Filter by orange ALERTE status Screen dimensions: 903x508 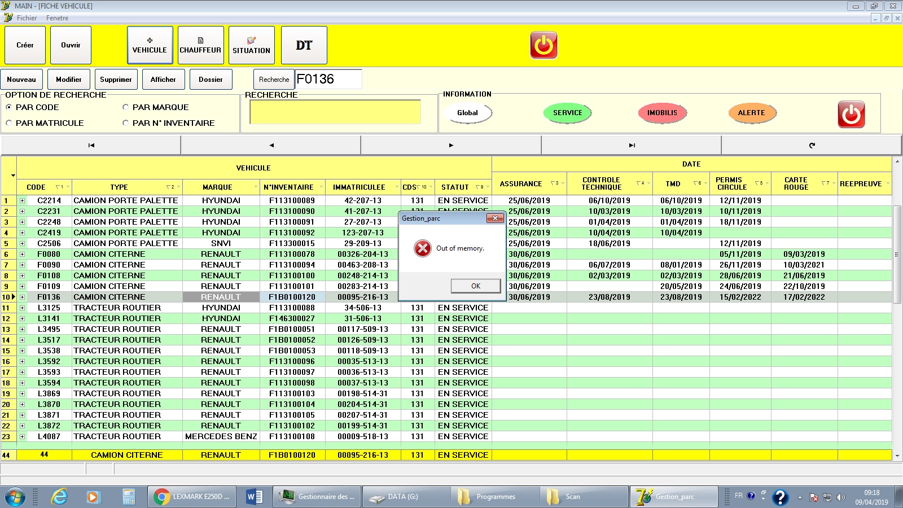tap(752, 113)
